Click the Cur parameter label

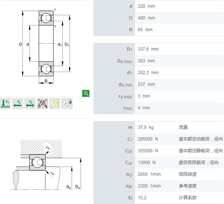tap(128, 163)
